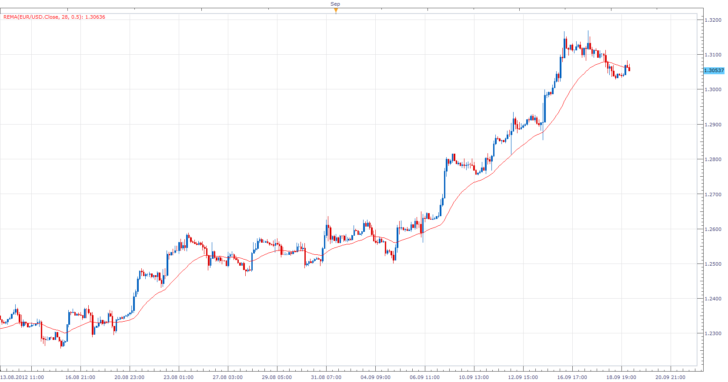Click the 20.08 23:00 time label
728x382 pixels.
pos(130,377)
